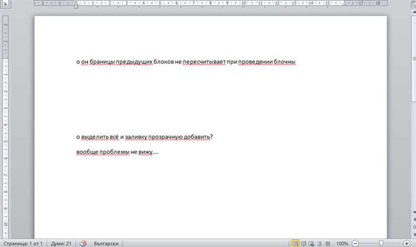The height and width of the screenshot is (247, 416).
Task: Select Print Layout view button
Action: coord(295,243)
